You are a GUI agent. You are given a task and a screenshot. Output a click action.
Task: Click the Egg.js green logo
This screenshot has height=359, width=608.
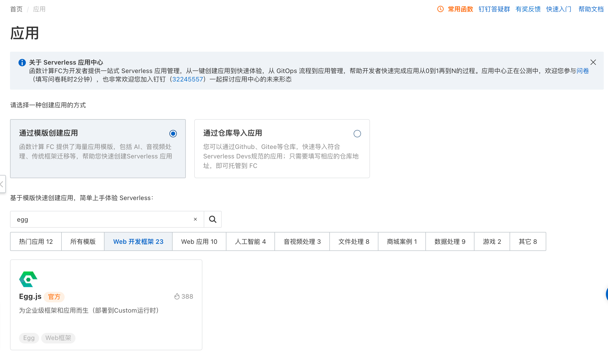point(28,279)
